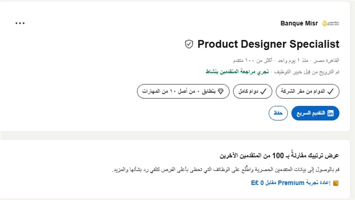The width and height of the screenshot is (355, 200).
Task: Click the verified shield icon beside job title
Action: pos(189,44)
